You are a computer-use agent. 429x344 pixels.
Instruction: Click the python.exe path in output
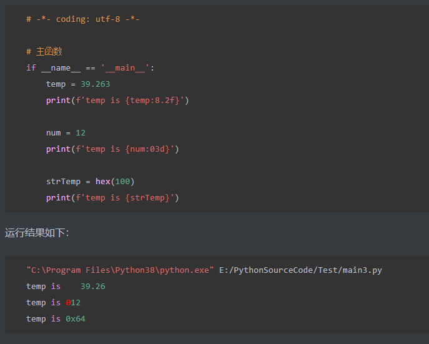pyautogui.click(x=120, y=270)
